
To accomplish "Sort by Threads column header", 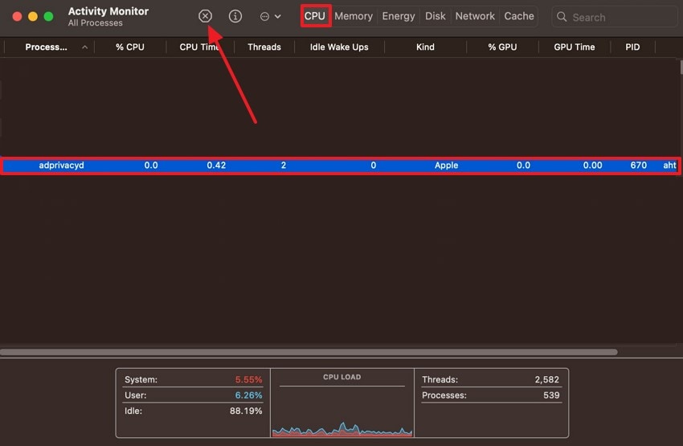I will [x=264, y=47].
